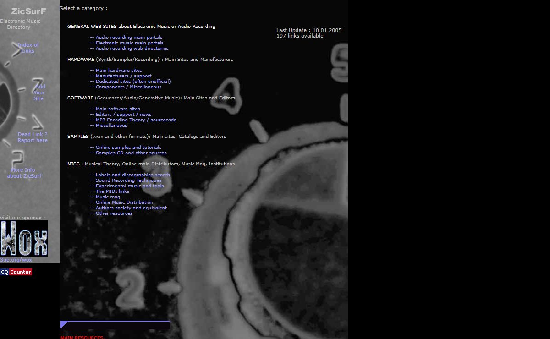The width and height of the screenshot is (550, 339).
Task: Open Experimental music and tools
Action: [130, 186]
